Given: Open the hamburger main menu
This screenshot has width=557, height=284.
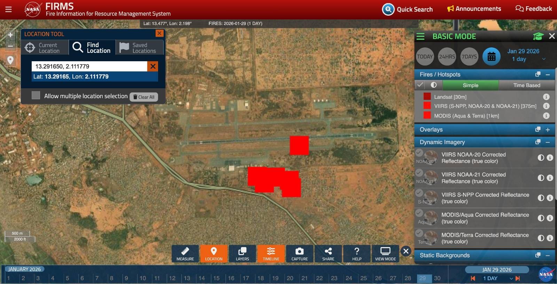Looking at the screenshot, I should 8,9.
